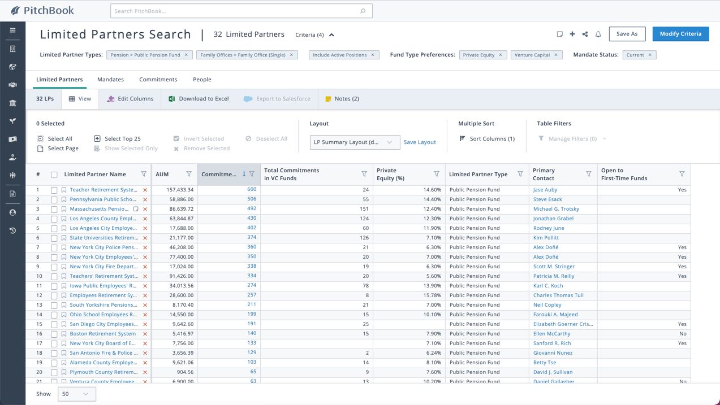
Task: Open the Show 50 rows dropdown
Action: 77,394
